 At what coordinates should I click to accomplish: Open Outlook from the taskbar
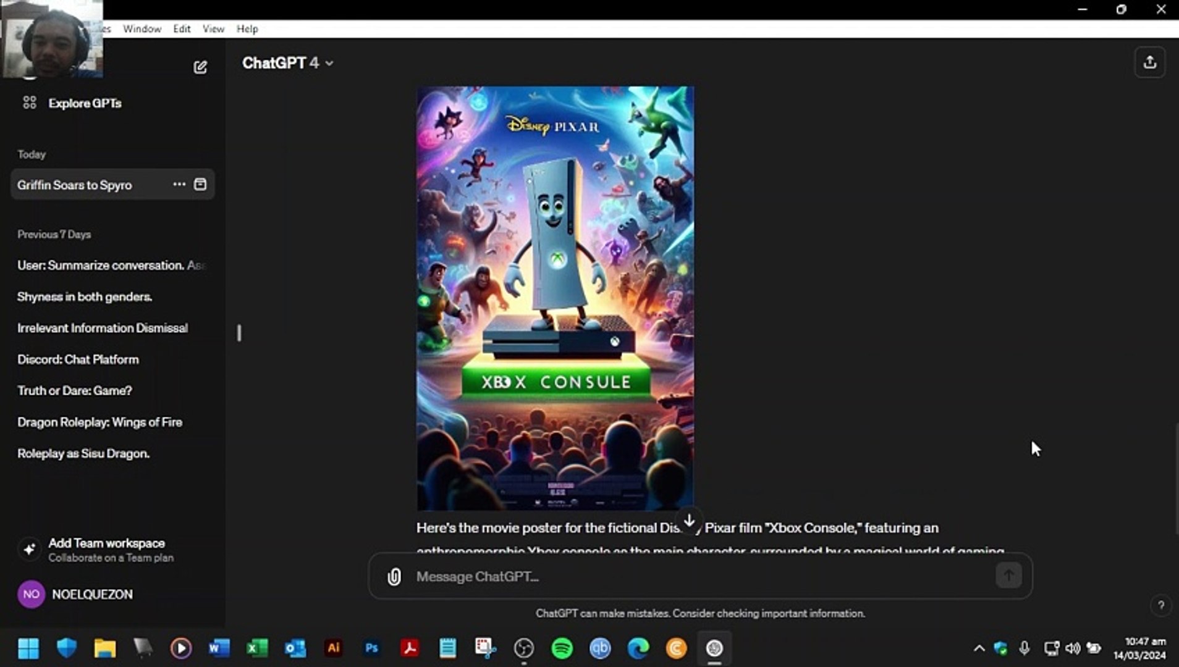[295, 648]
